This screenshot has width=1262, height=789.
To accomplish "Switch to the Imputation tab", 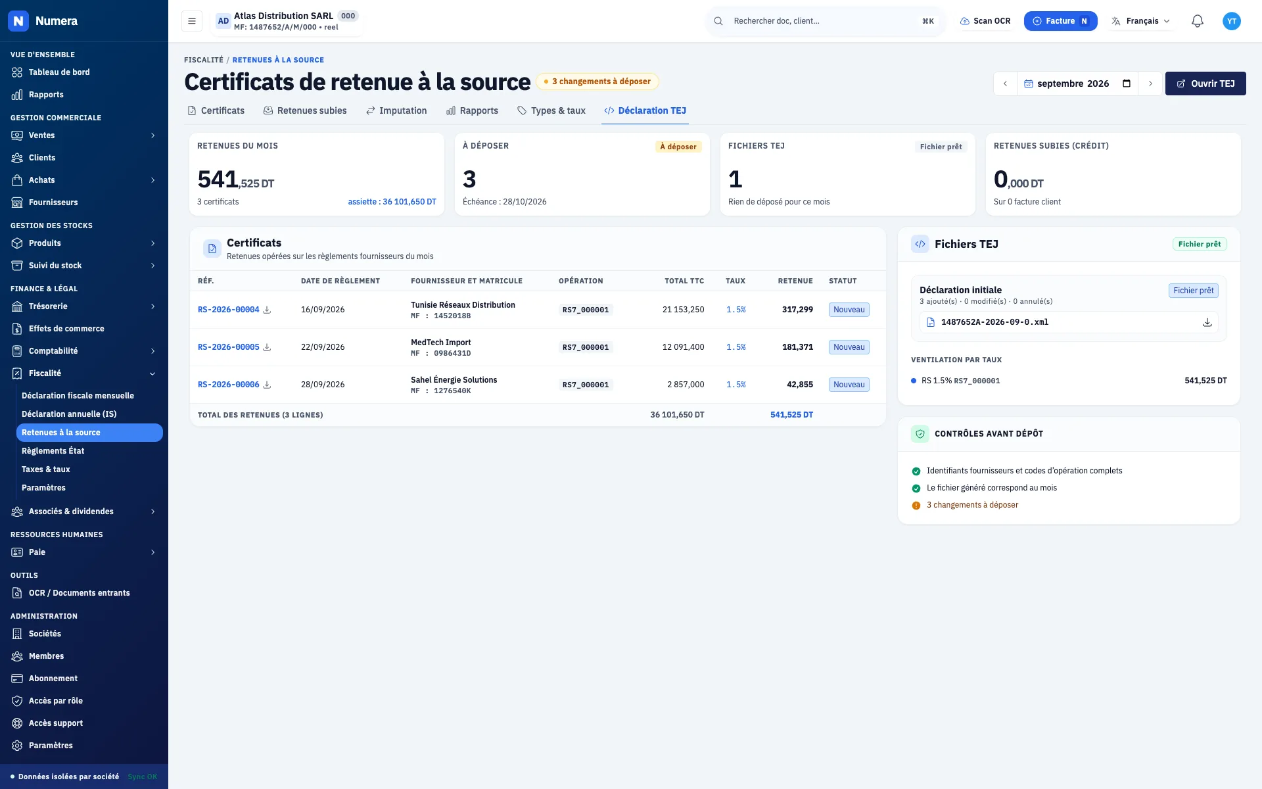I will click(396, 110).
